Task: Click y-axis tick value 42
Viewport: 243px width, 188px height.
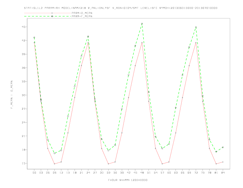Action: click(23, 41)
